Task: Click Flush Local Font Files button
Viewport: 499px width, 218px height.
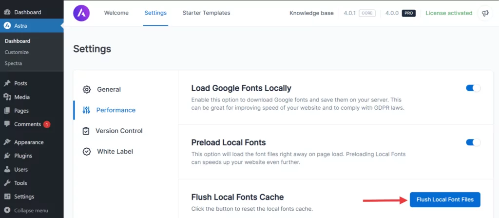Action: pos(445,200)
